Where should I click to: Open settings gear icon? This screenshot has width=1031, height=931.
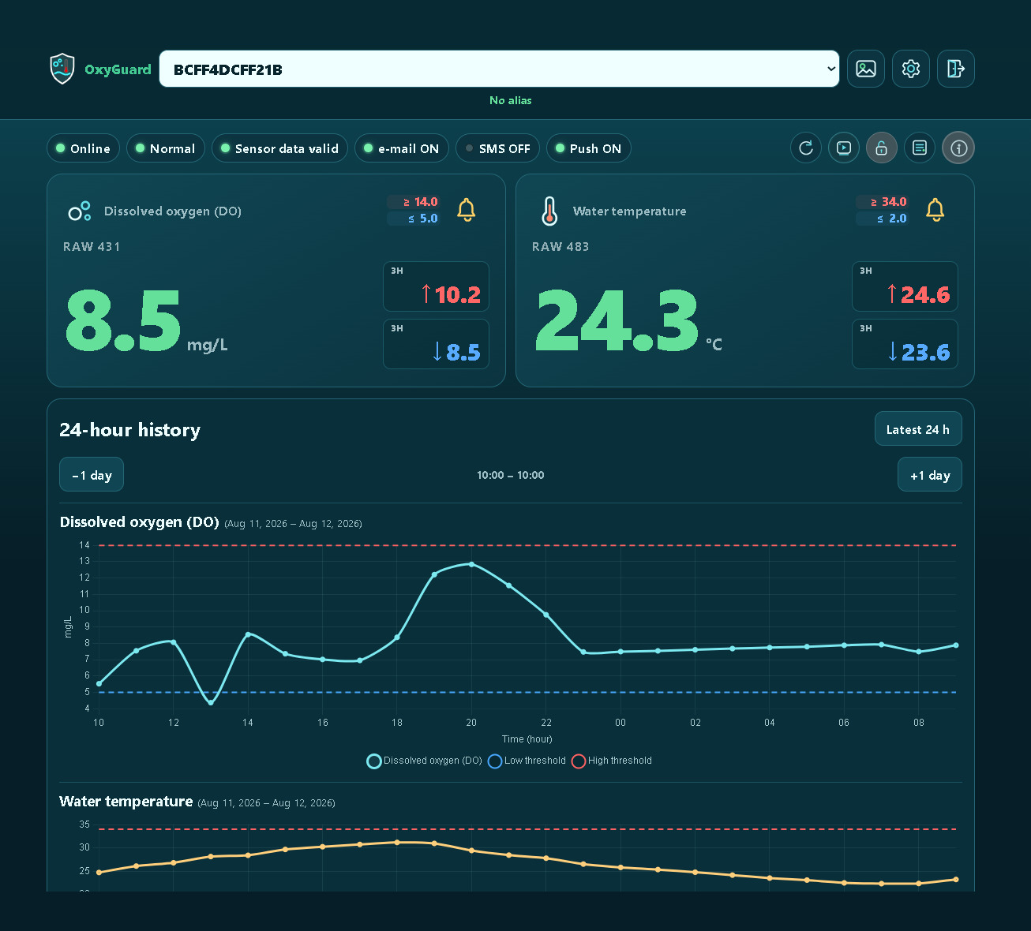pos(911,69)
